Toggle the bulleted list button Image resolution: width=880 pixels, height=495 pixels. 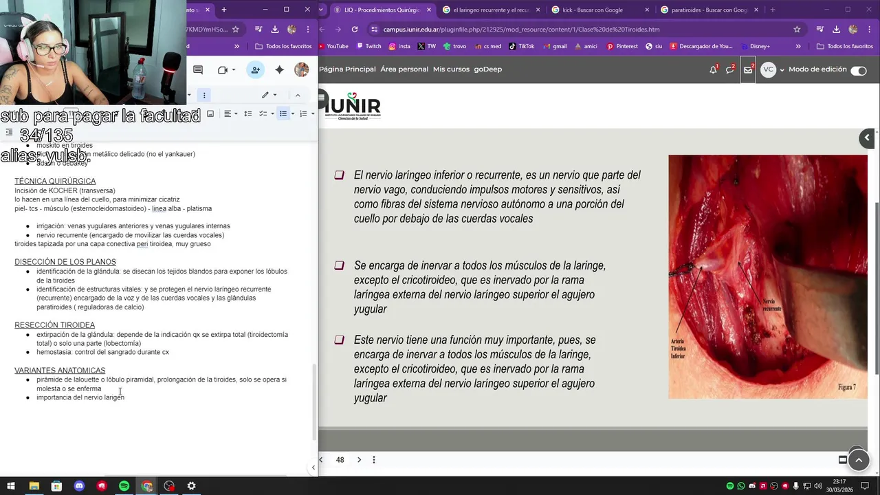[x=283, y=113]
